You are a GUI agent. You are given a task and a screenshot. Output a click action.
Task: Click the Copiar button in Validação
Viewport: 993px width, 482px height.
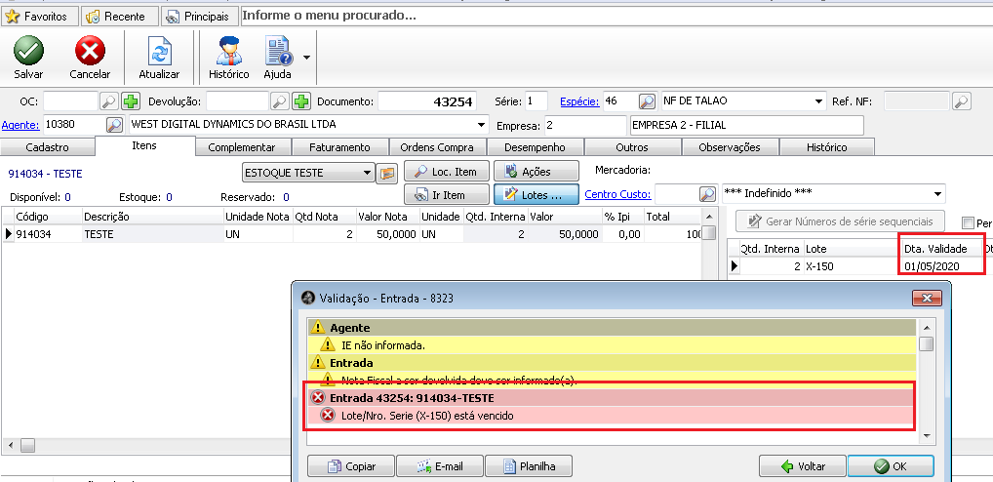(351, 466)
